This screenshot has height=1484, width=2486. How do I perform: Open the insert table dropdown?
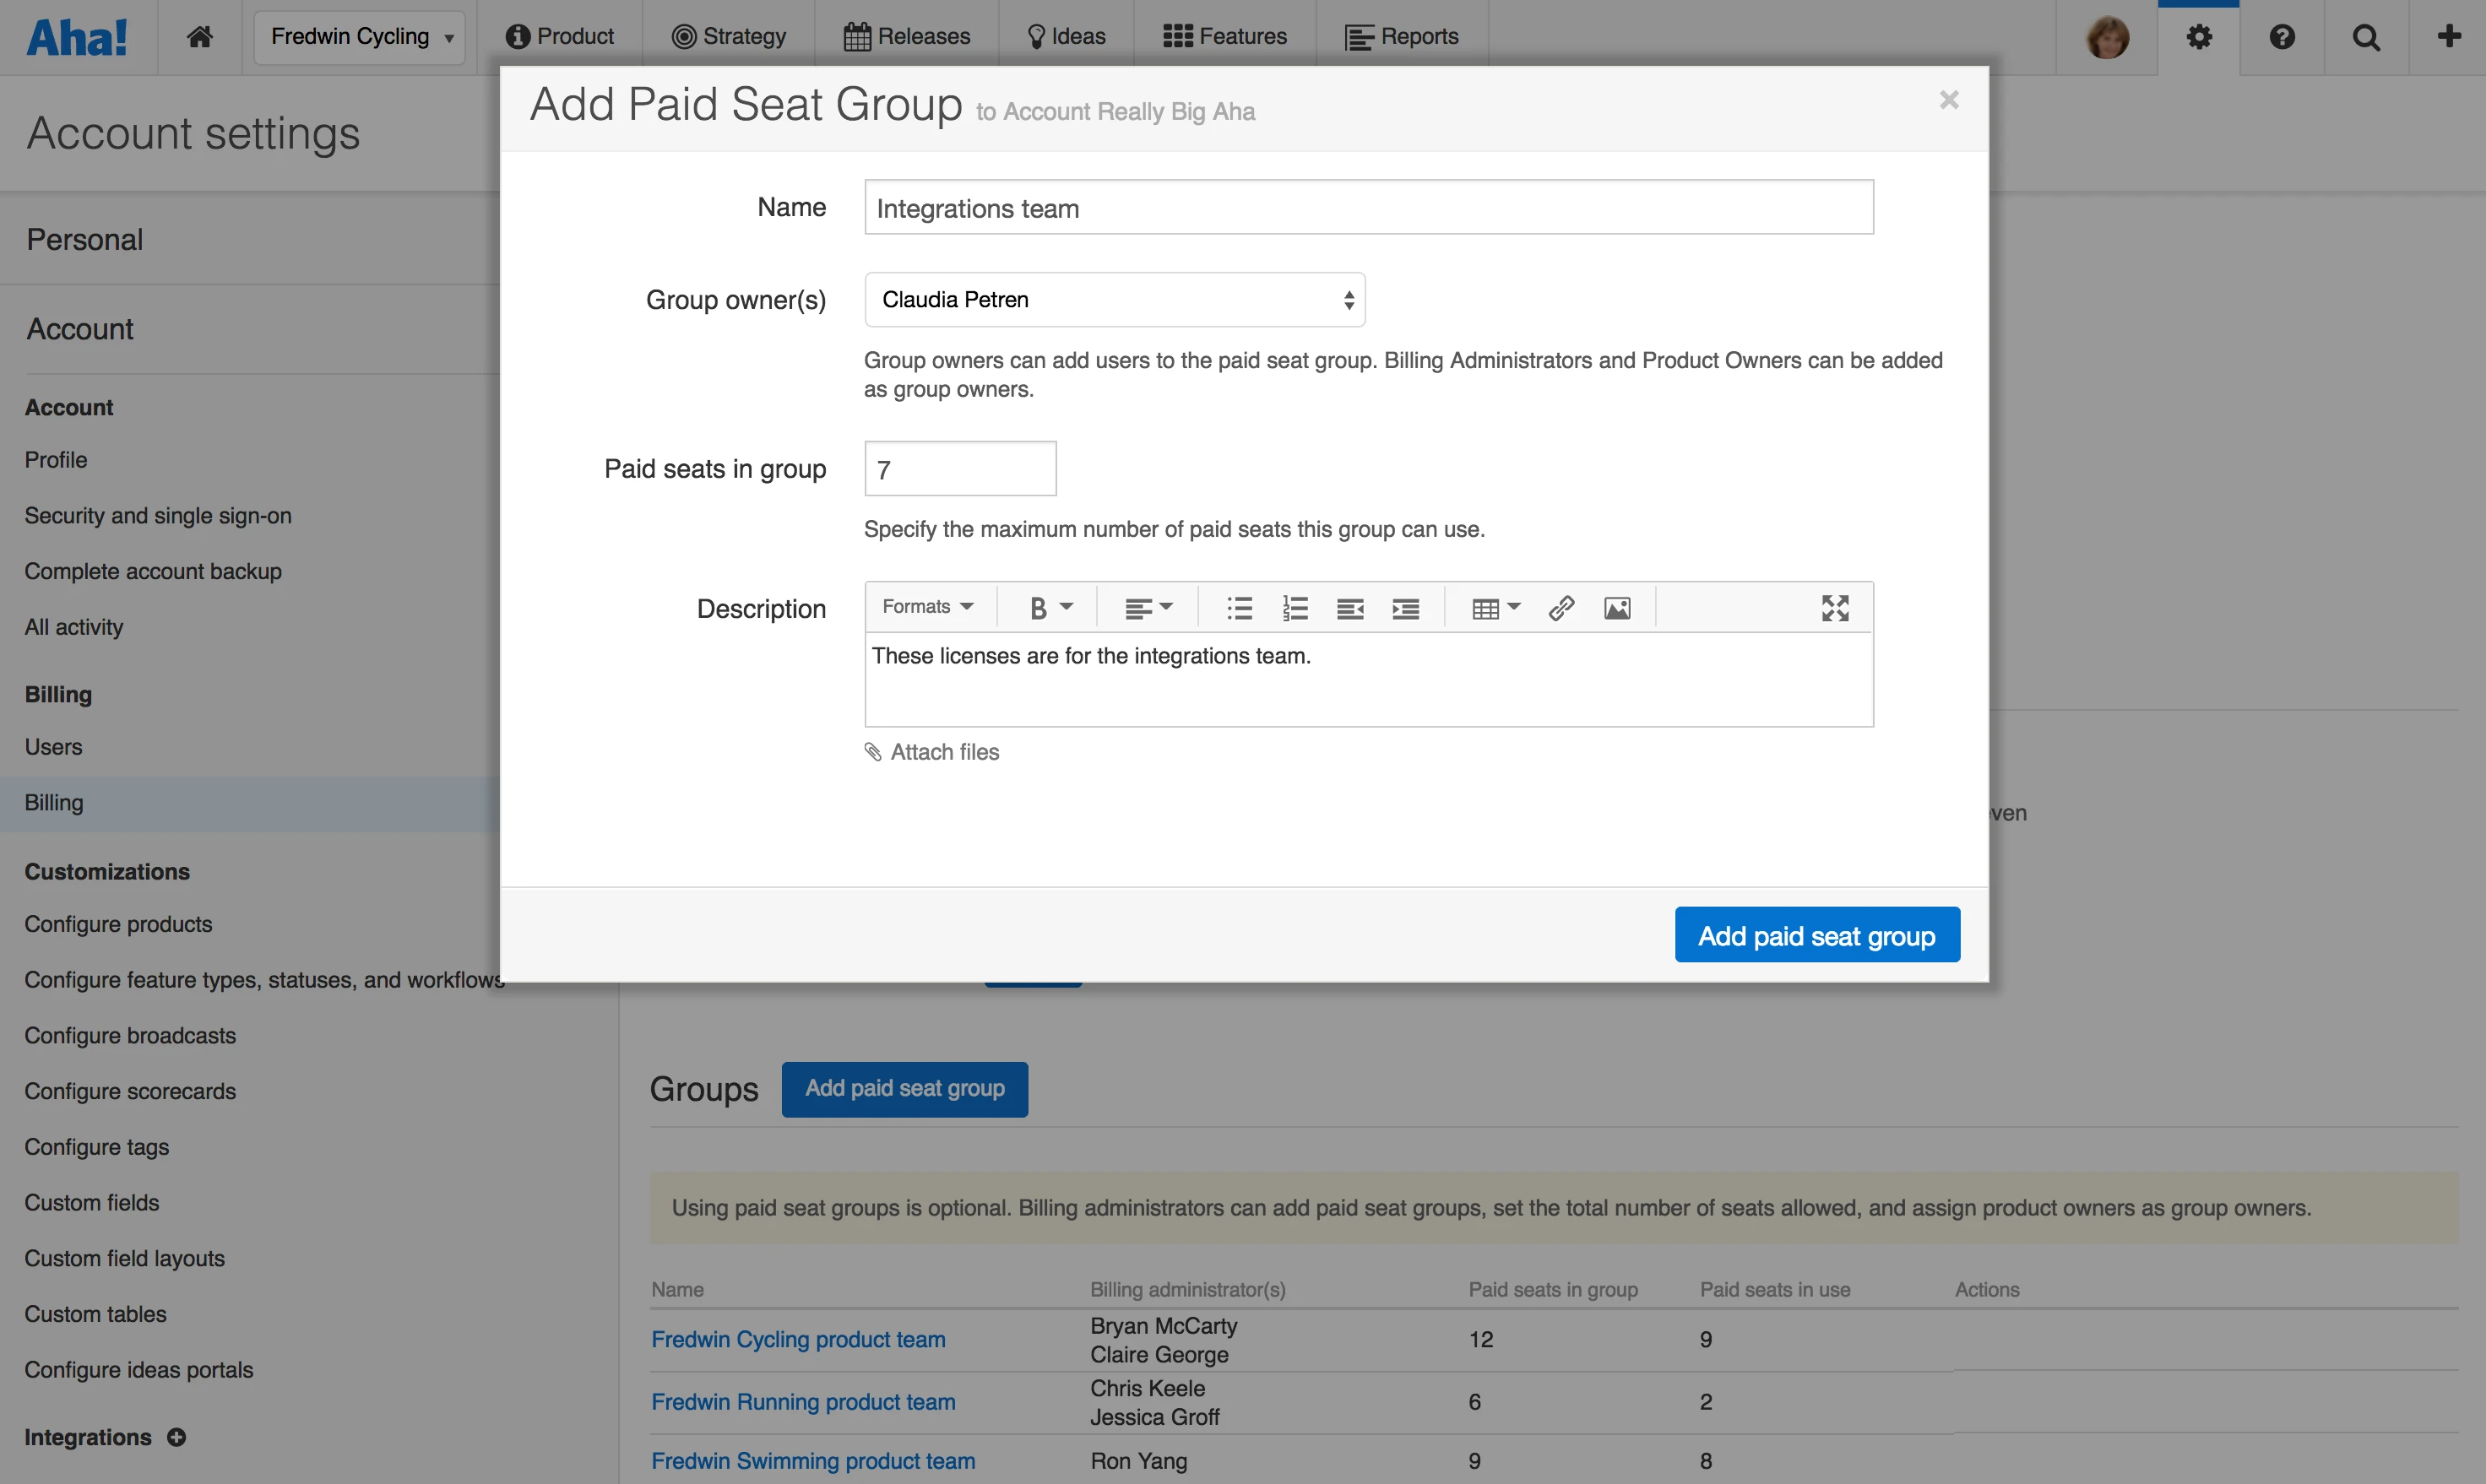click(1495, 607)
